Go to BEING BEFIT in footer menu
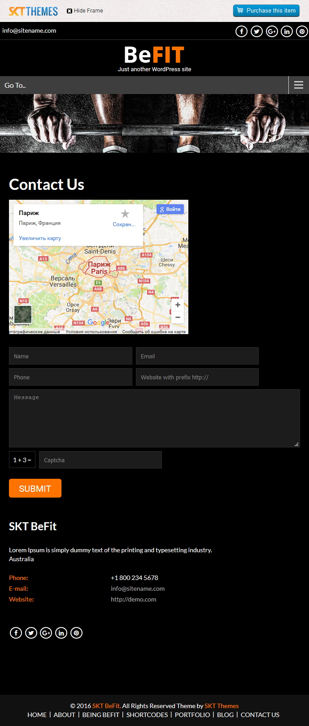Viewport: 309px width, 726px height. pos(101,715)
